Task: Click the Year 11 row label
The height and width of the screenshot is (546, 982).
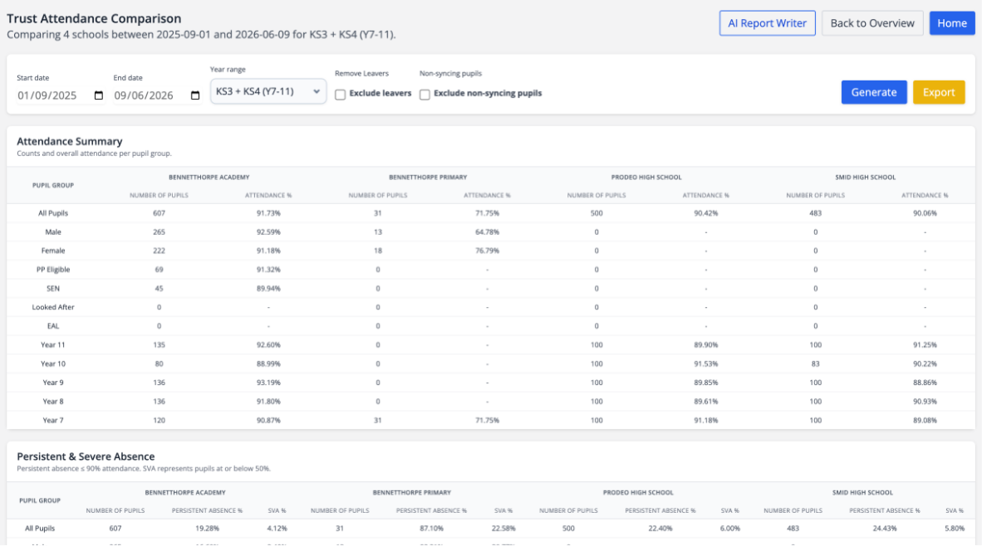Action: pyautogui.click(x=53, y=344)
